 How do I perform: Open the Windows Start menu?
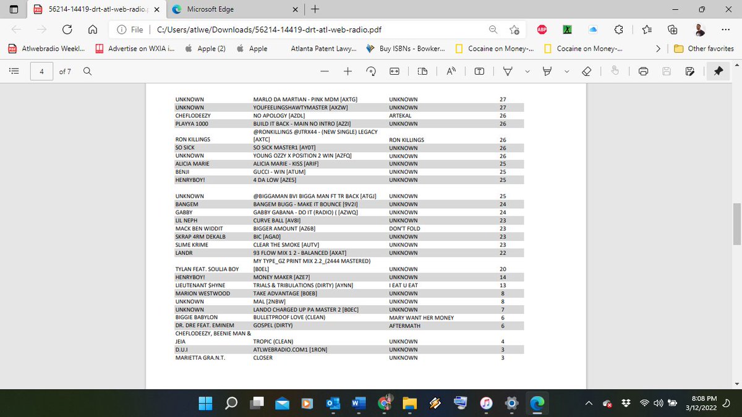(206, 403)
